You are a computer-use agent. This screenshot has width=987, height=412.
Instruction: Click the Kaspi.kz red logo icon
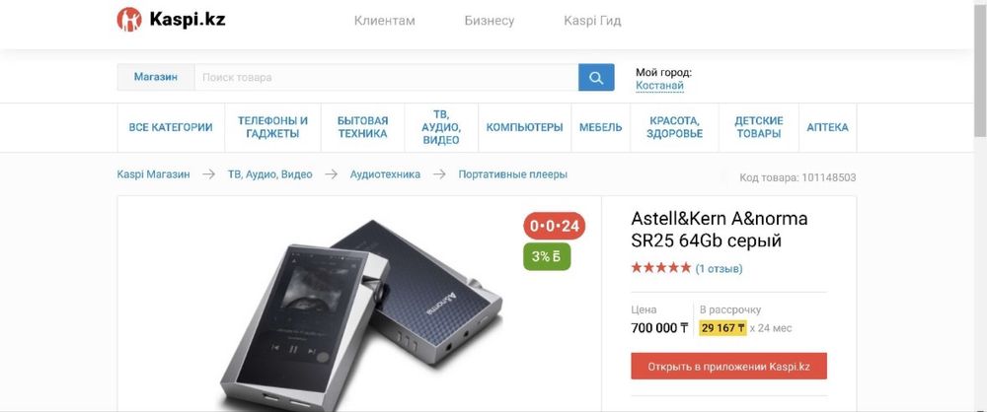(129, 20)
